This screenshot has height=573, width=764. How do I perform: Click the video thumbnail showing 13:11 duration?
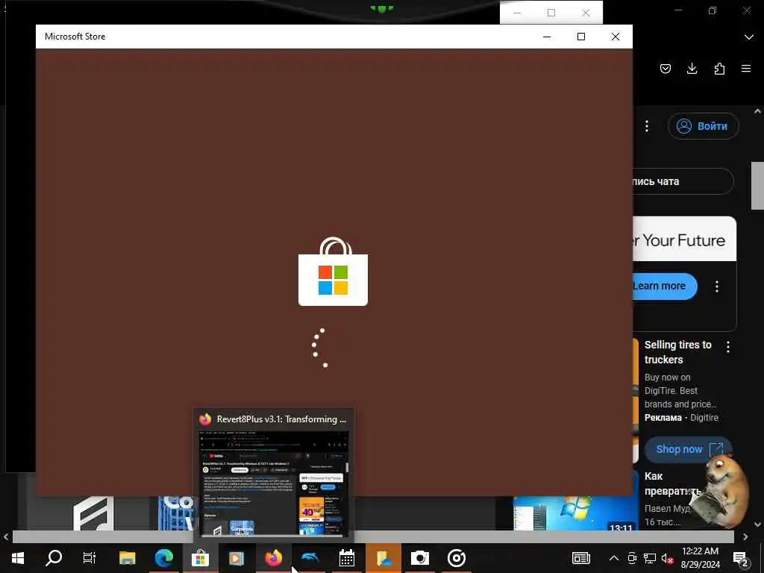(575, 513)
